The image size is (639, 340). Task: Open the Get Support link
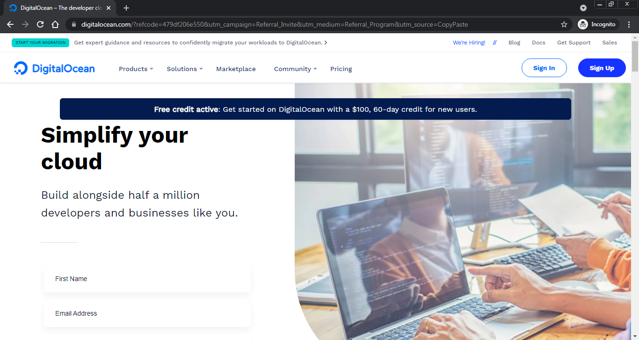click(574, 43)
